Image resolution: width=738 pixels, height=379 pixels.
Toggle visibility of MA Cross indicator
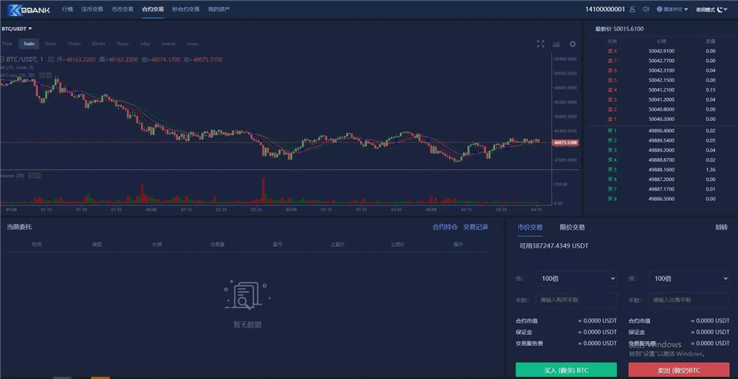pos(42,75)
